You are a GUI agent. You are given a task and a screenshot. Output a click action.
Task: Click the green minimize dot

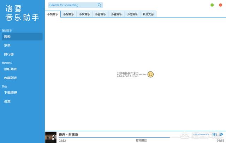212,5
